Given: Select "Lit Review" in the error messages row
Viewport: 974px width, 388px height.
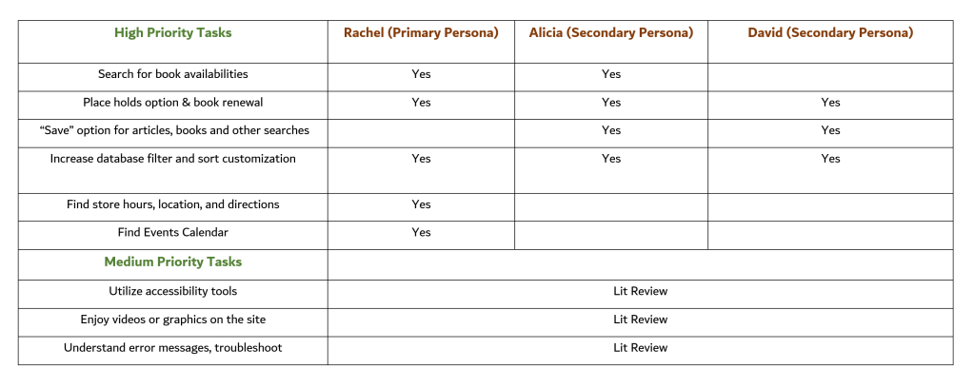Looking at the screenshot, I should (x=640, y=348).
